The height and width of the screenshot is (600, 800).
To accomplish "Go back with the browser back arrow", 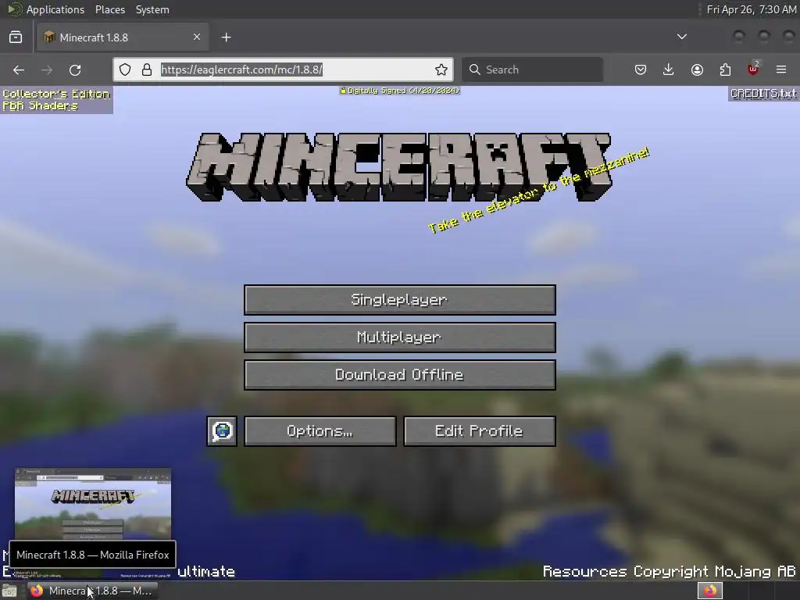I will tap(19, 70).
